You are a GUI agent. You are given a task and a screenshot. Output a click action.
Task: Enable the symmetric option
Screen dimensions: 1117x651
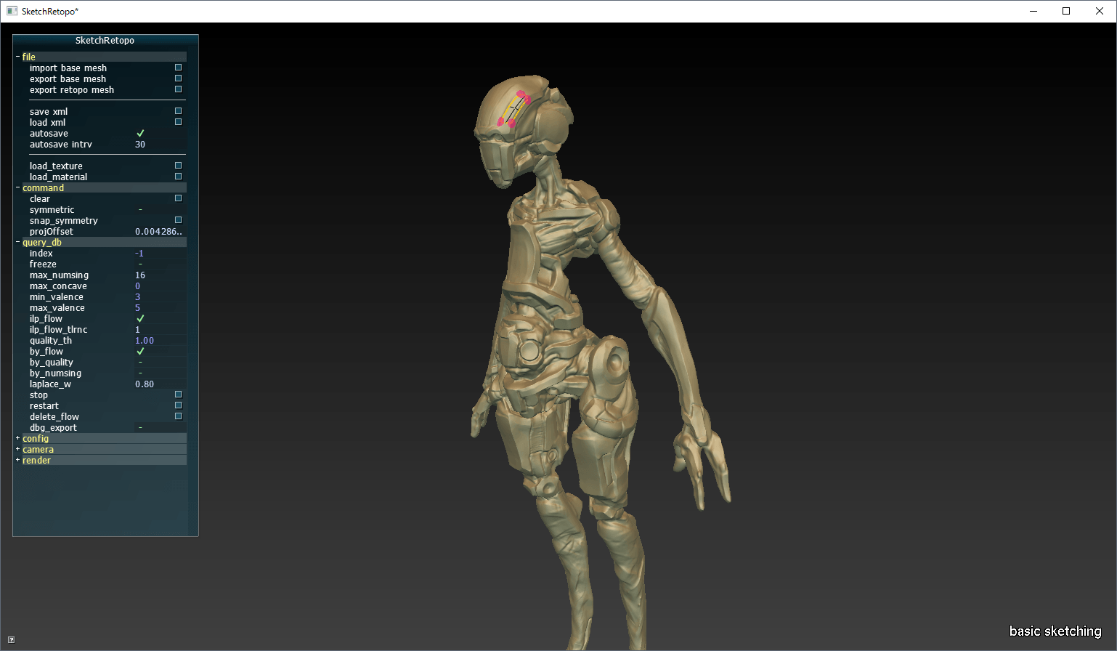139,209
